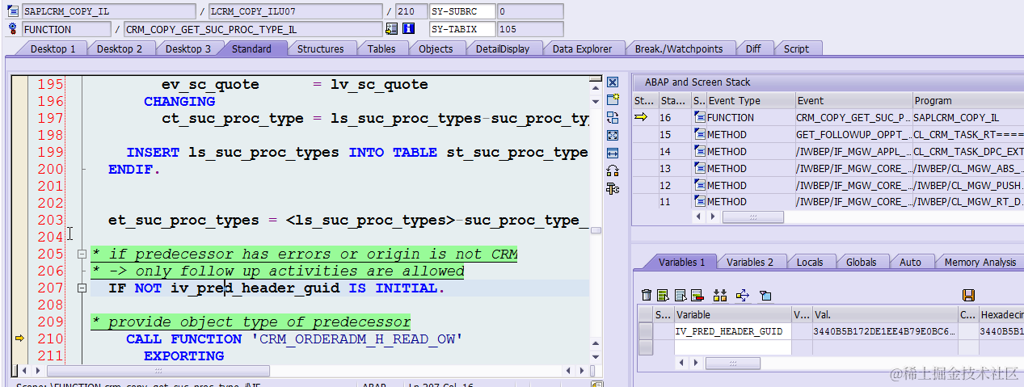Image resolution: width=1024 pixels, height=387 pixels.
Task: Click the Program column header in stack
Action: [x=968, y=101]
